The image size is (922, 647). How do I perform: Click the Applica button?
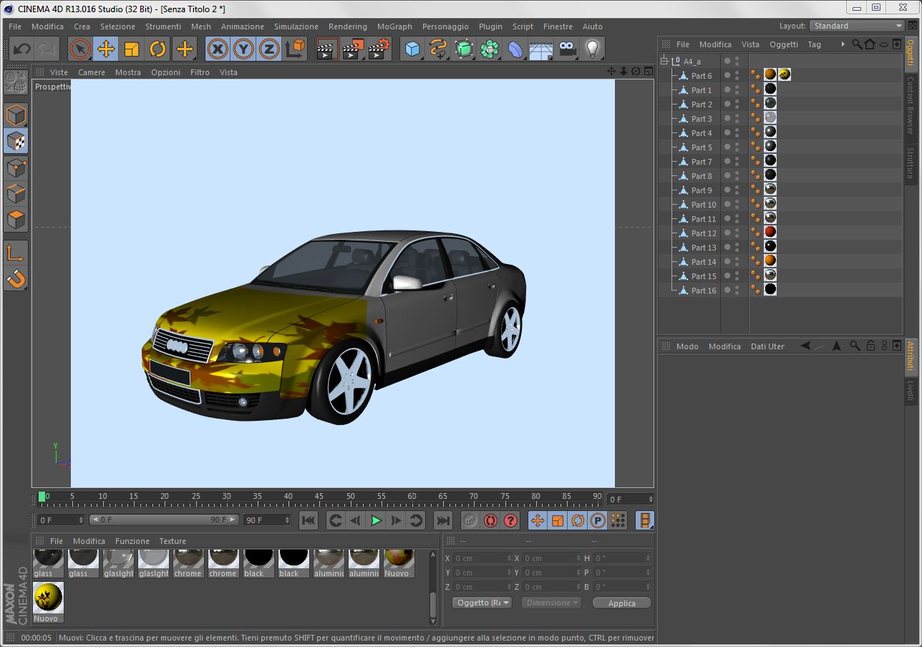click(621, 603)
